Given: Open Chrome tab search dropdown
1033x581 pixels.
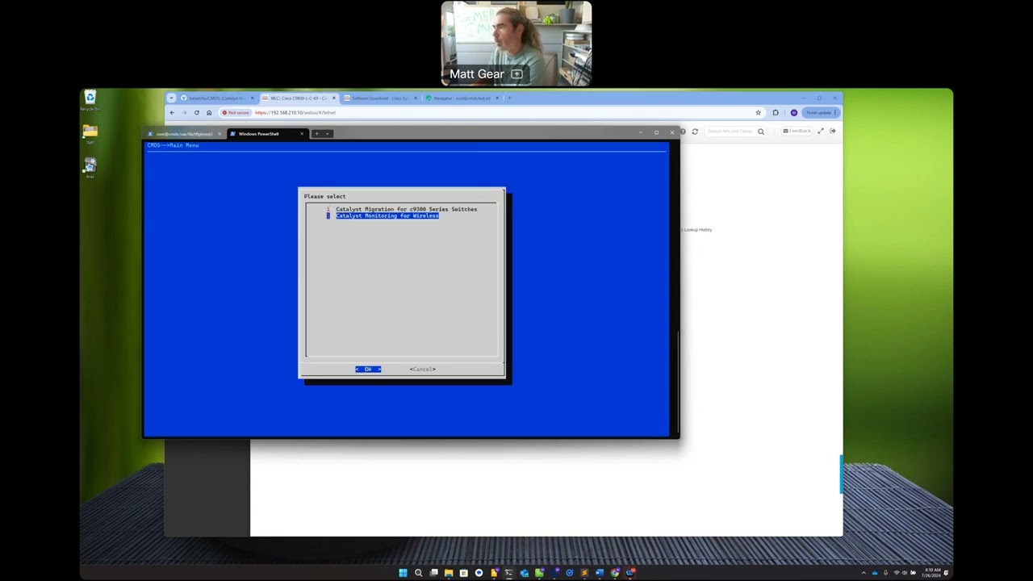Looking at the screenshot, I should pyautogui.click(x=171, y=98).
